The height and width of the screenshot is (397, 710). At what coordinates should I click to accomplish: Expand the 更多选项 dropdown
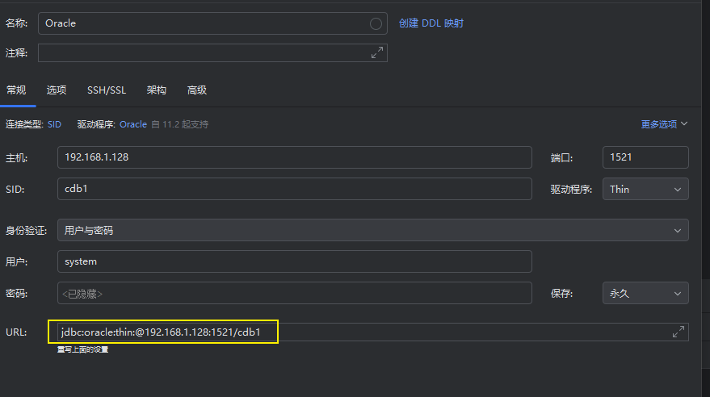(x=664, y=124)
